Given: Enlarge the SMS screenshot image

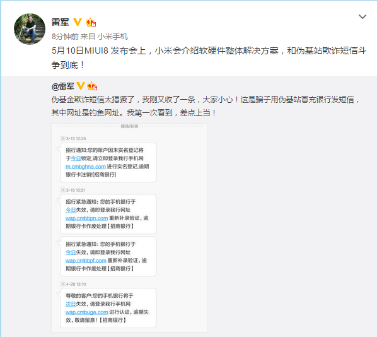Looking at the screenshot, I should tap(129, 228).
